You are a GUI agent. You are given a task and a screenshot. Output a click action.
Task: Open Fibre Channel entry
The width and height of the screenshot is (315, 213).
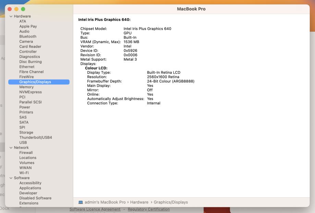tap(31, 72)
